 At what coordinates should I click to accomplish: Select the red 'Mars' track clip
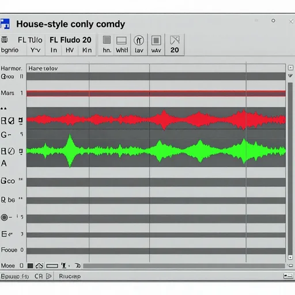click(x=156, y=93)
